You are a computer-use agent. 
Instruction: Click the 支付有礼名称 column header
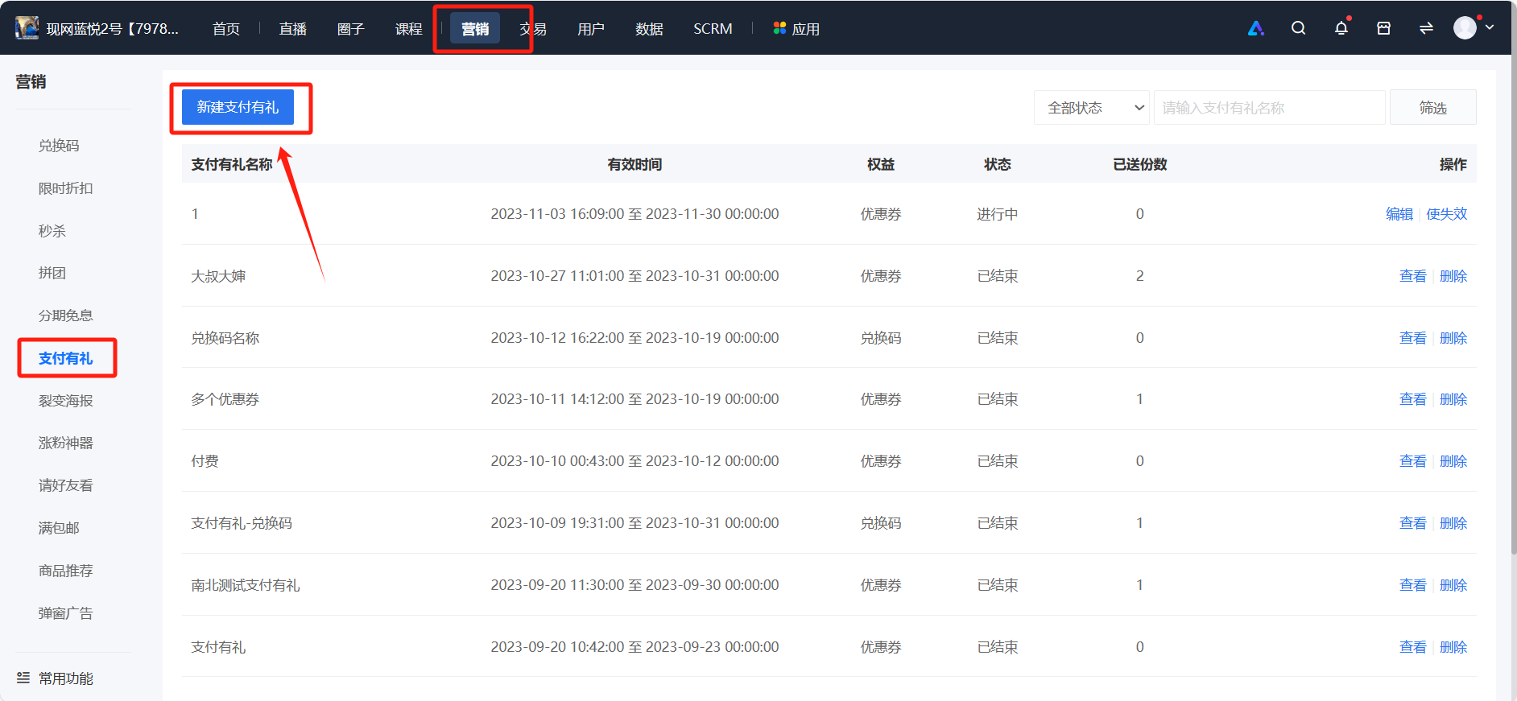tap(232, 164)
